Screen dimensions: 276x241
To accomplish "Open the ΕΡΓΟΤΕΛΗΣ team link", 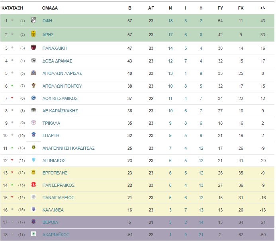I will pyautogui.click(x=55, y=173).
